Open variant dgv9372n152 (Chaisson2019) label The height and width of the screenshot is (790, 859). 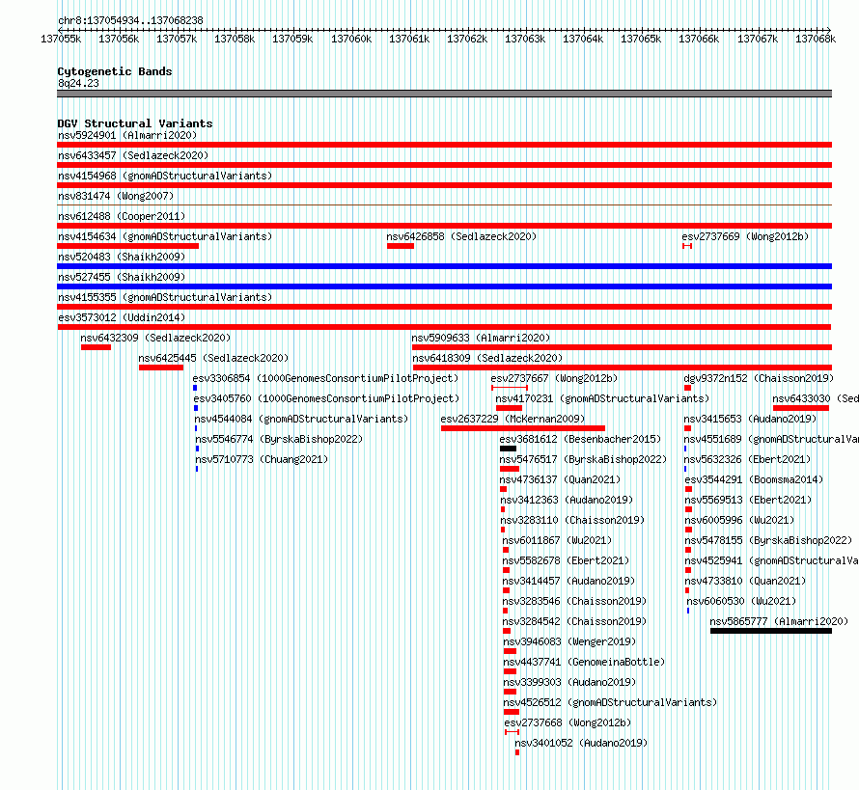coord(759,378)
